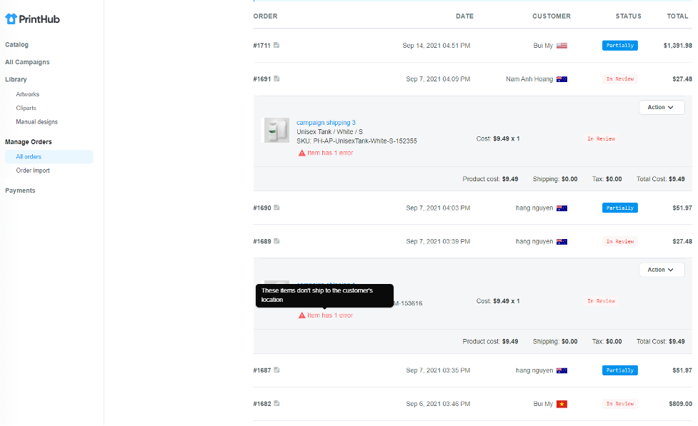Click warning triangle in order #1689 item
The width and height of the screenshot is (698, 426).
(301, 315)
